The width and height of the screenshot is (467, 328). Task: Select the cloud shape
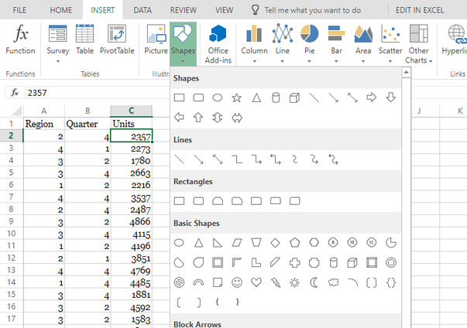[x=333, y=282]
